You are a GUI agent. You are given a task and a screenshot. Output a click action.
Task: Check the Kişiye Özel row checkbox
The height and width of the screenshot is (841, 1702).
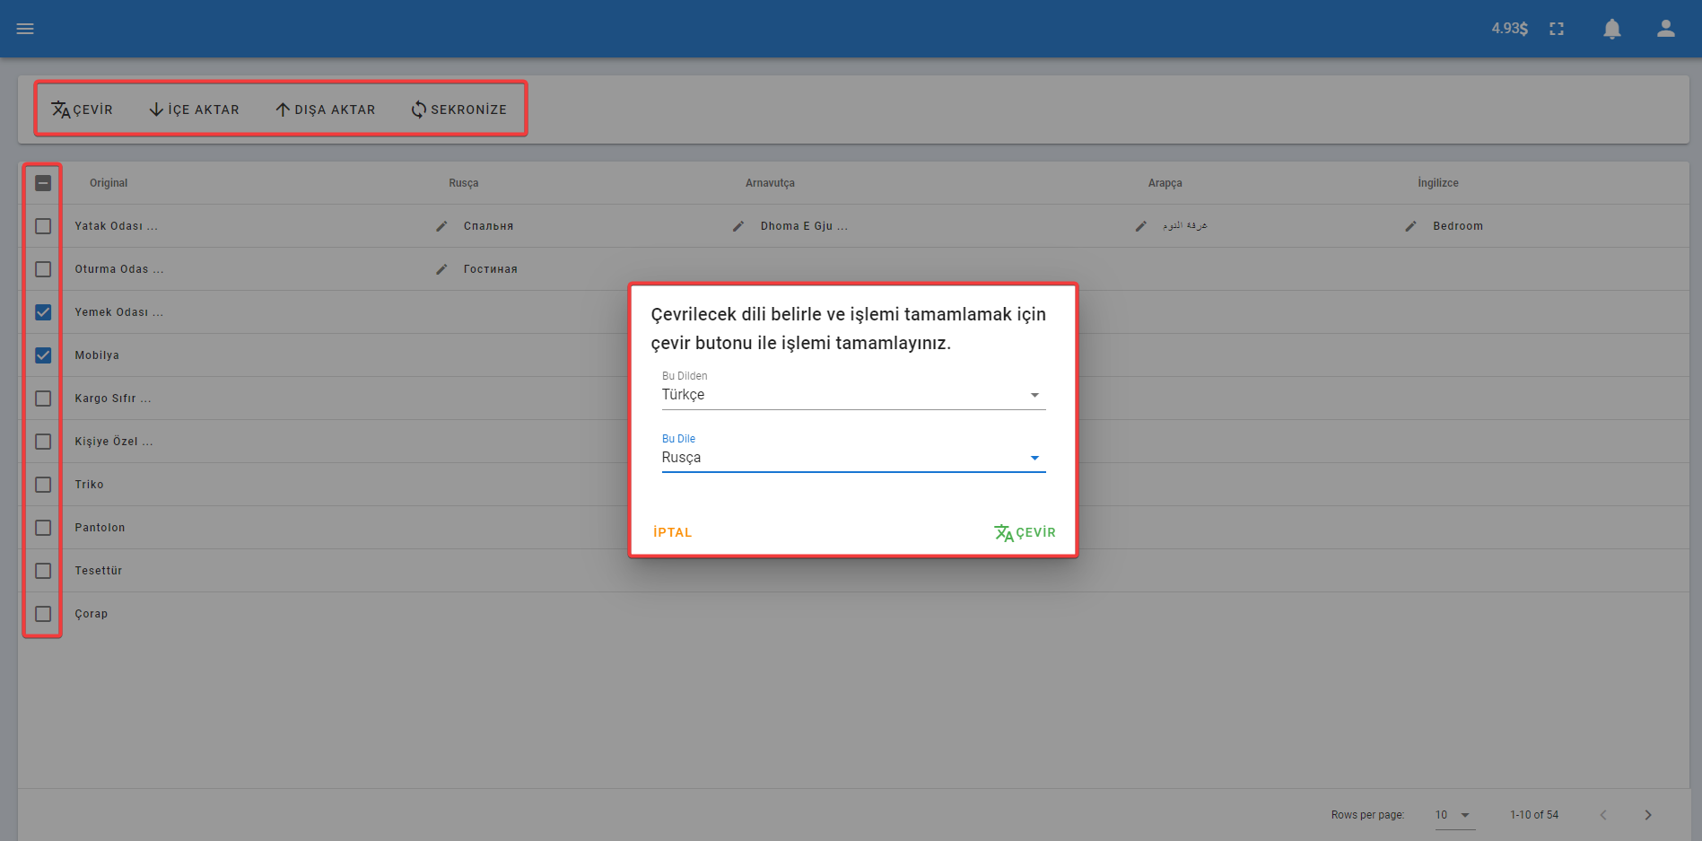(x=43, y=442)
